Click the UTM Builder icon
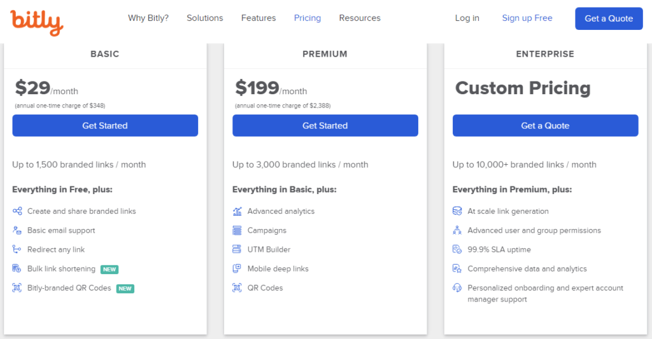The width and height of the screenshot is (652, 339). [237, 249]
